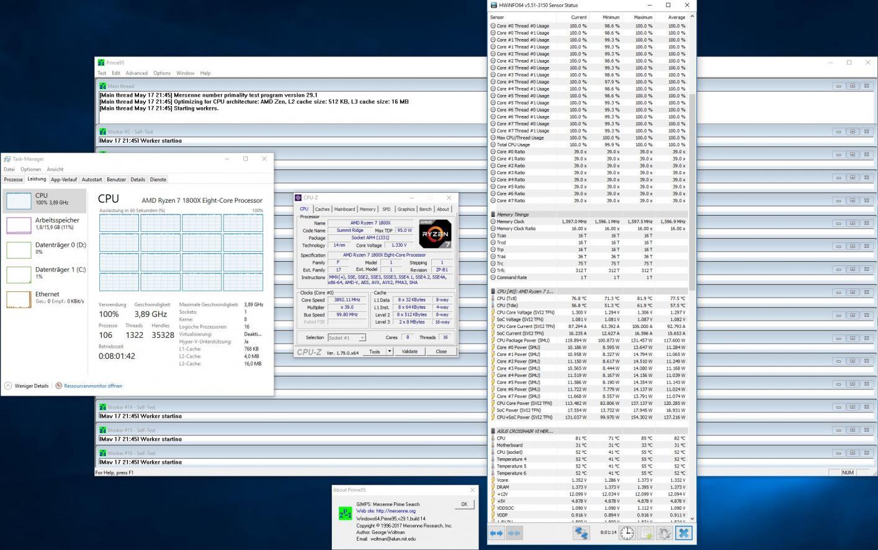This screenshot has height=550, width=878.
Task: Click the Worker #14 Self-Test window icon
Action: (x=102, y=407)
